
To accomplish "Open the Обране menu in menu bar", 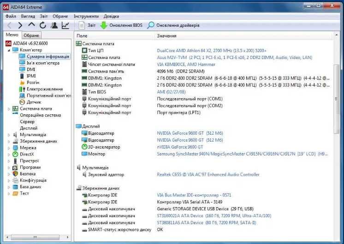I will (60, 16).
